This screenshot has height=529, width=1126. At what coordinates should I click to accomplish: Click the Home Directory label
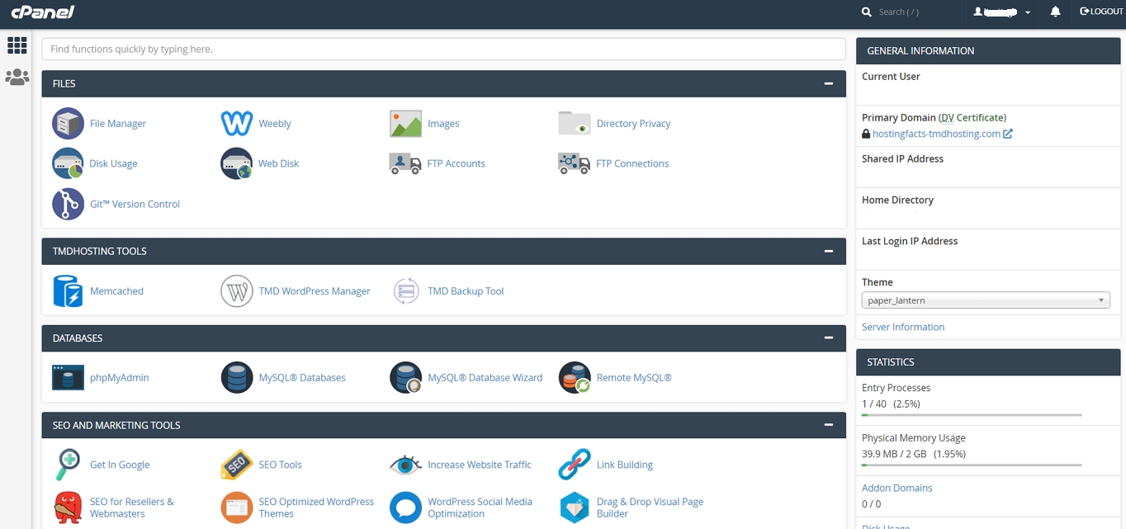coord(897,200)
